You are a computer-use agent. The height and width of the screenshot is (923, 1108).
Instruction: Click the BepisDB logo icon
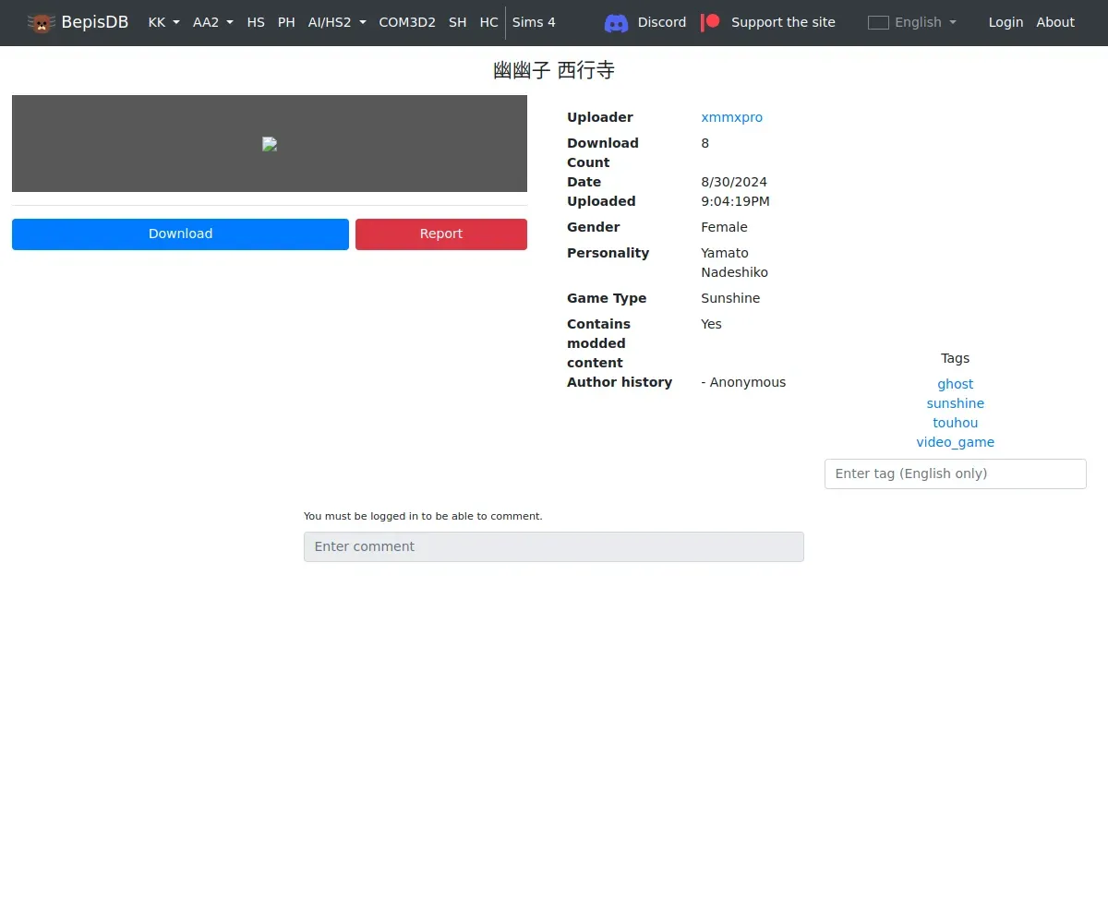tap(41, 22)
